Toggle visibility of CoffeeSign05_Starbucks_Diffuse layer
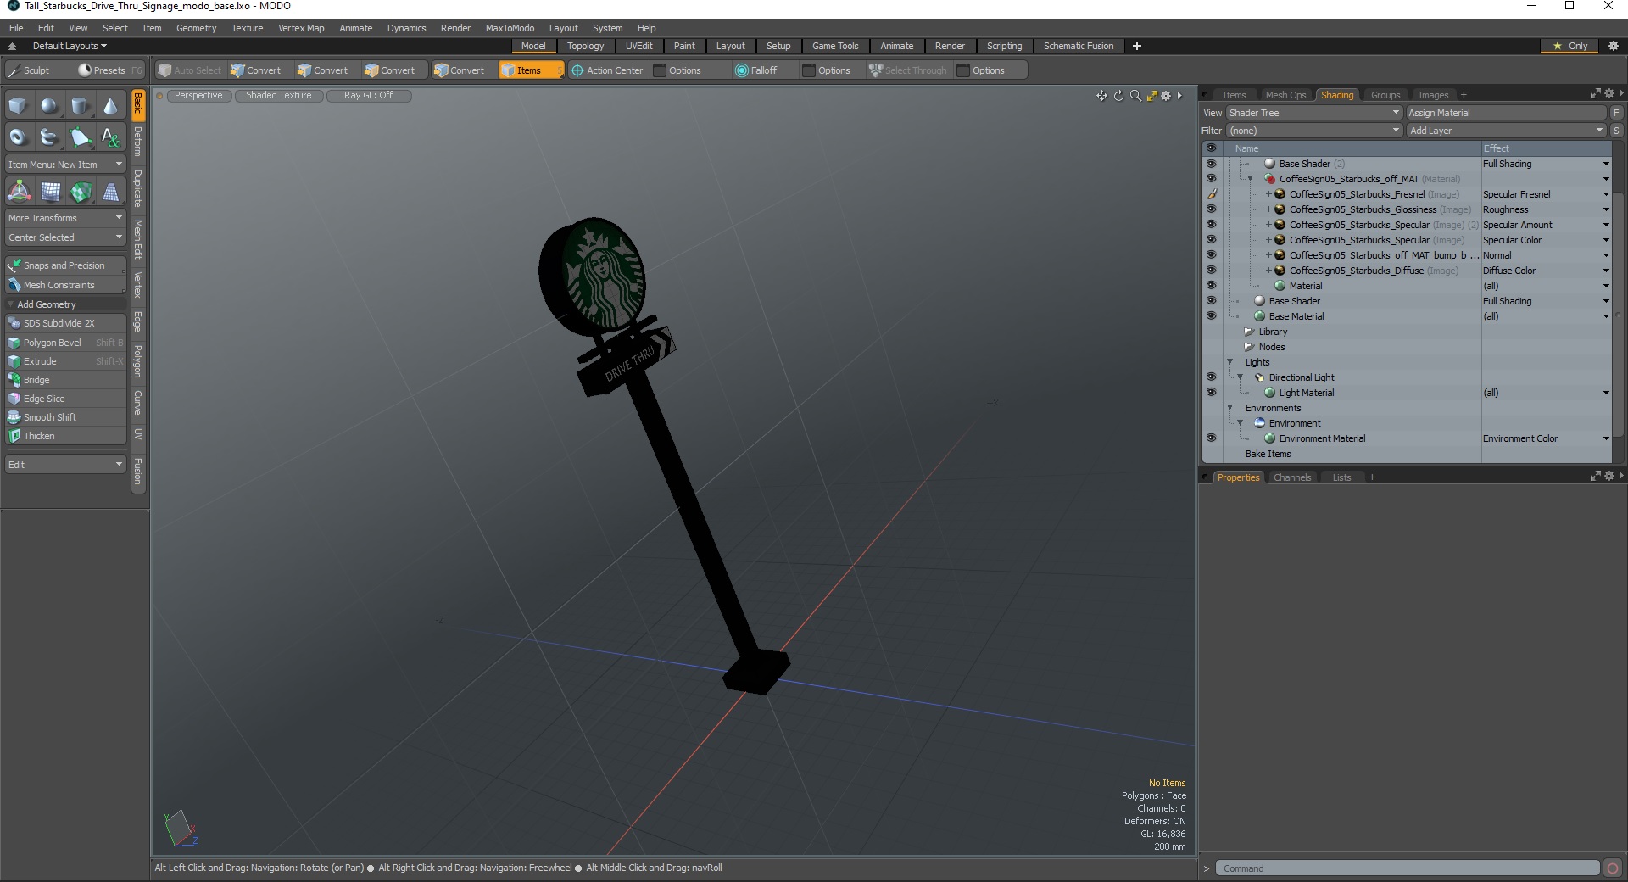Viewport: 1628px width, 882px height. pos(1211,271)
